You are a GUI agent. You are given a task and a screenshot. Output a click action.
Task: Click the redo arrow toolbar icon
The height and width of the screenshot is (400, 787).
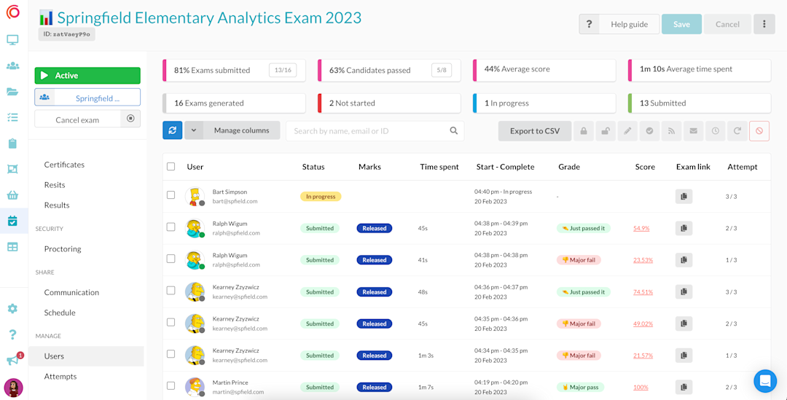point(737,131)
